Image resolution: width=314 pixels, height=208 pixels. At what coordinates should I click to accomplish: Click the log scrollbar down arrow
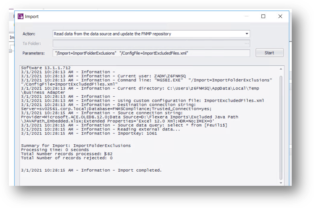click(x=281, y=183)
